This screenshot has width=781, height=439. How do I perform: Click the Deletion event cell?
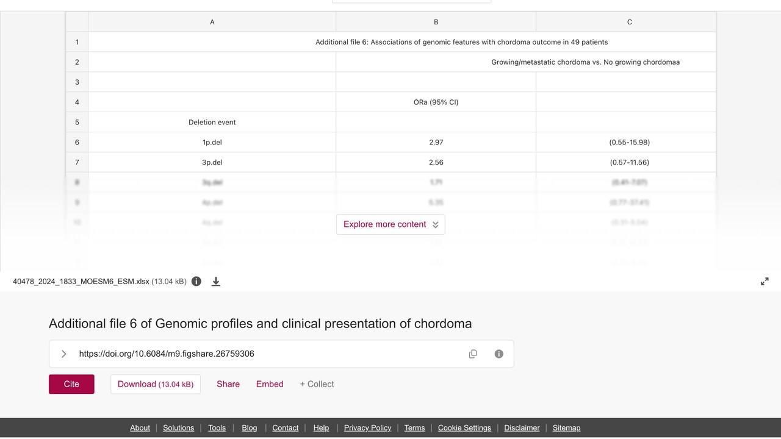pos(212,122)
